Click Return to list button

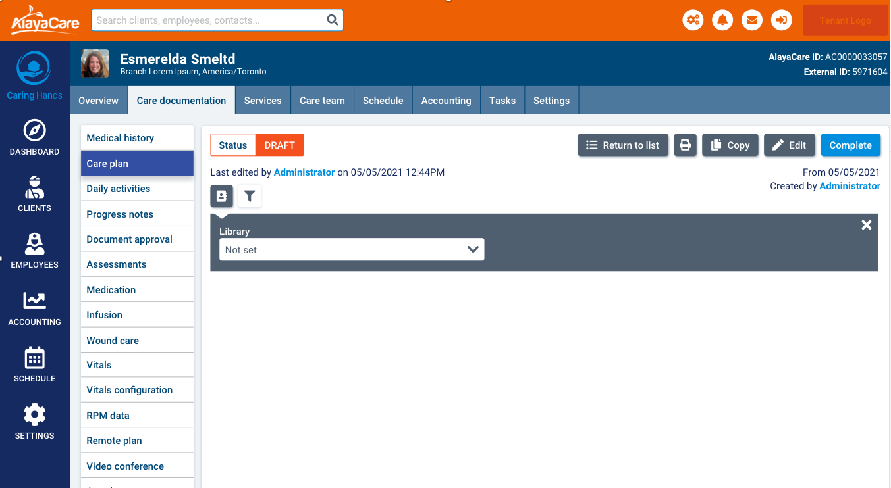(623, 145)
